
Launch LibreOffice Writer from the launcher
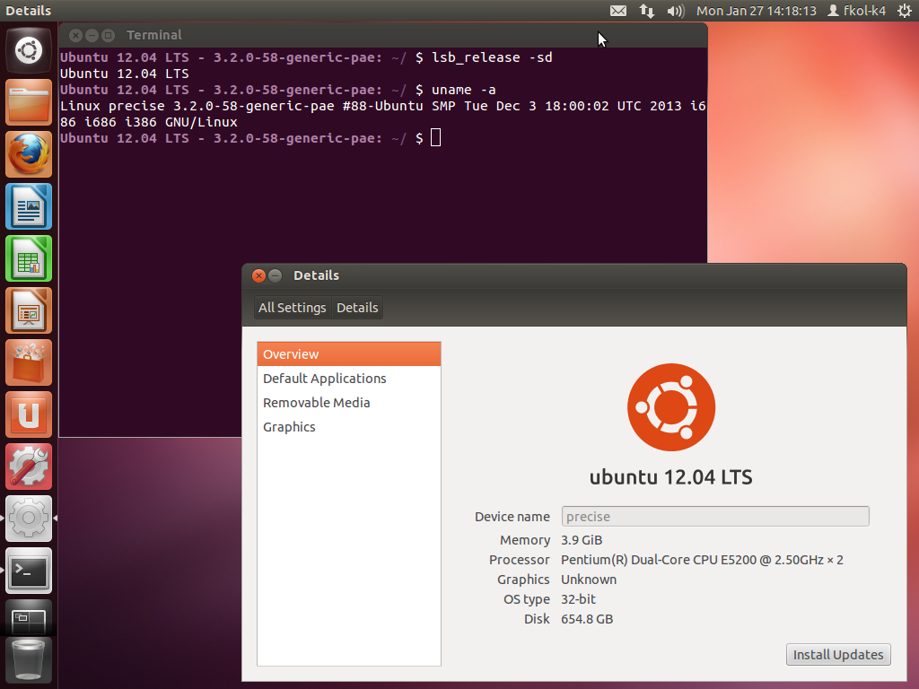pyautogui.click(x=29, y=207)
